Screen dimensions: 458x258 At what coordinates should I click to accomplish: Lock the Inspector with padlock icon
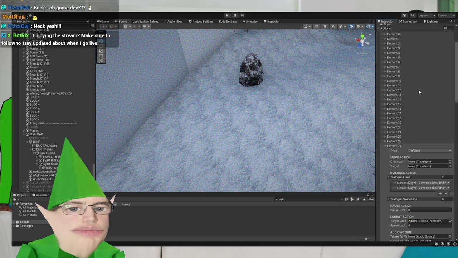(450, 21)
